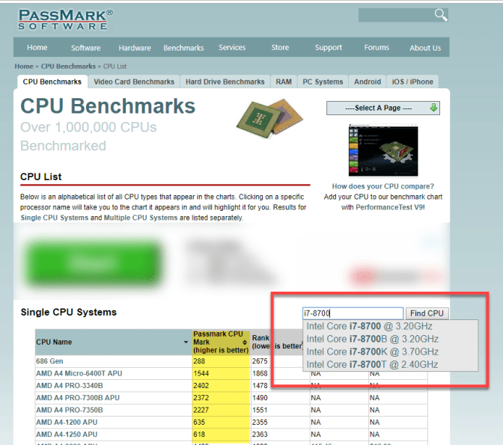Viewport: 503px width, 445px height.
Task: Open the Support menu
Action: click(x=328, y=47)
